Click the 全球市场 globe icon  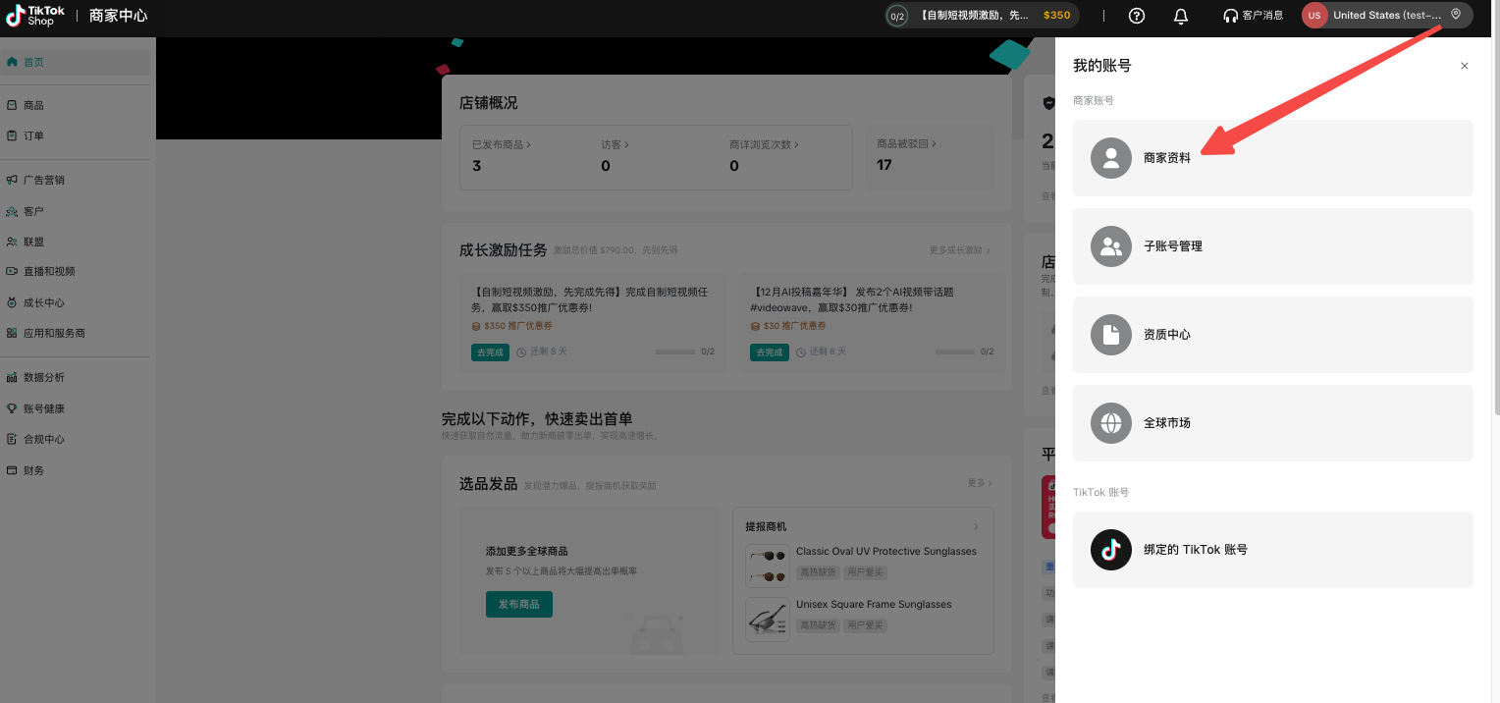(1111, 423)
